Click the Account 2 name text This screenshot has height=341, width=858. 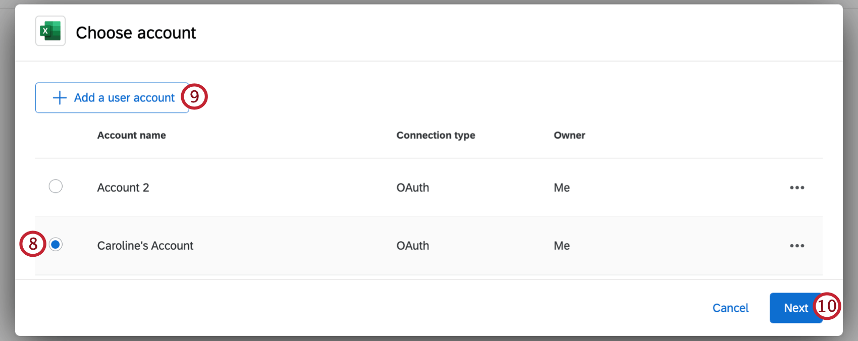click(123, 188)
